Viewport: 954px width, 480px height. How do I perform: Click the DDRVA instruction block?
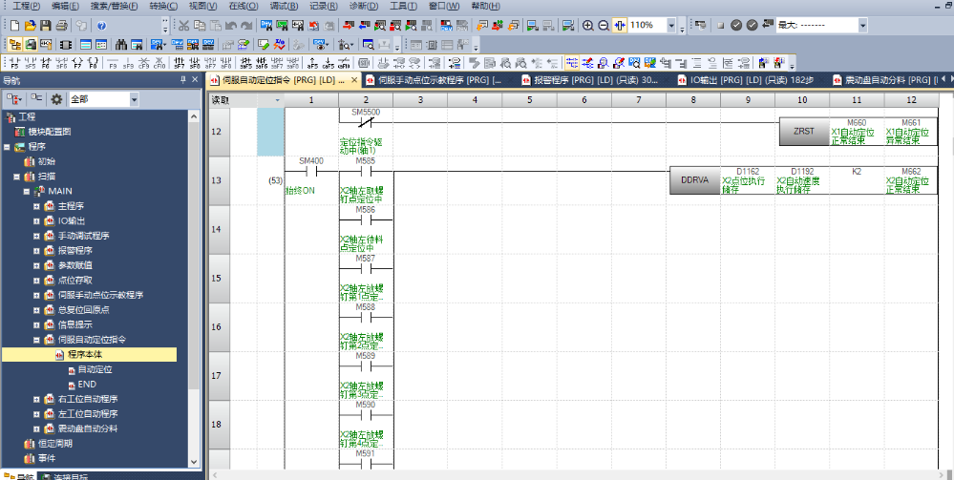[x=695, y=180]
